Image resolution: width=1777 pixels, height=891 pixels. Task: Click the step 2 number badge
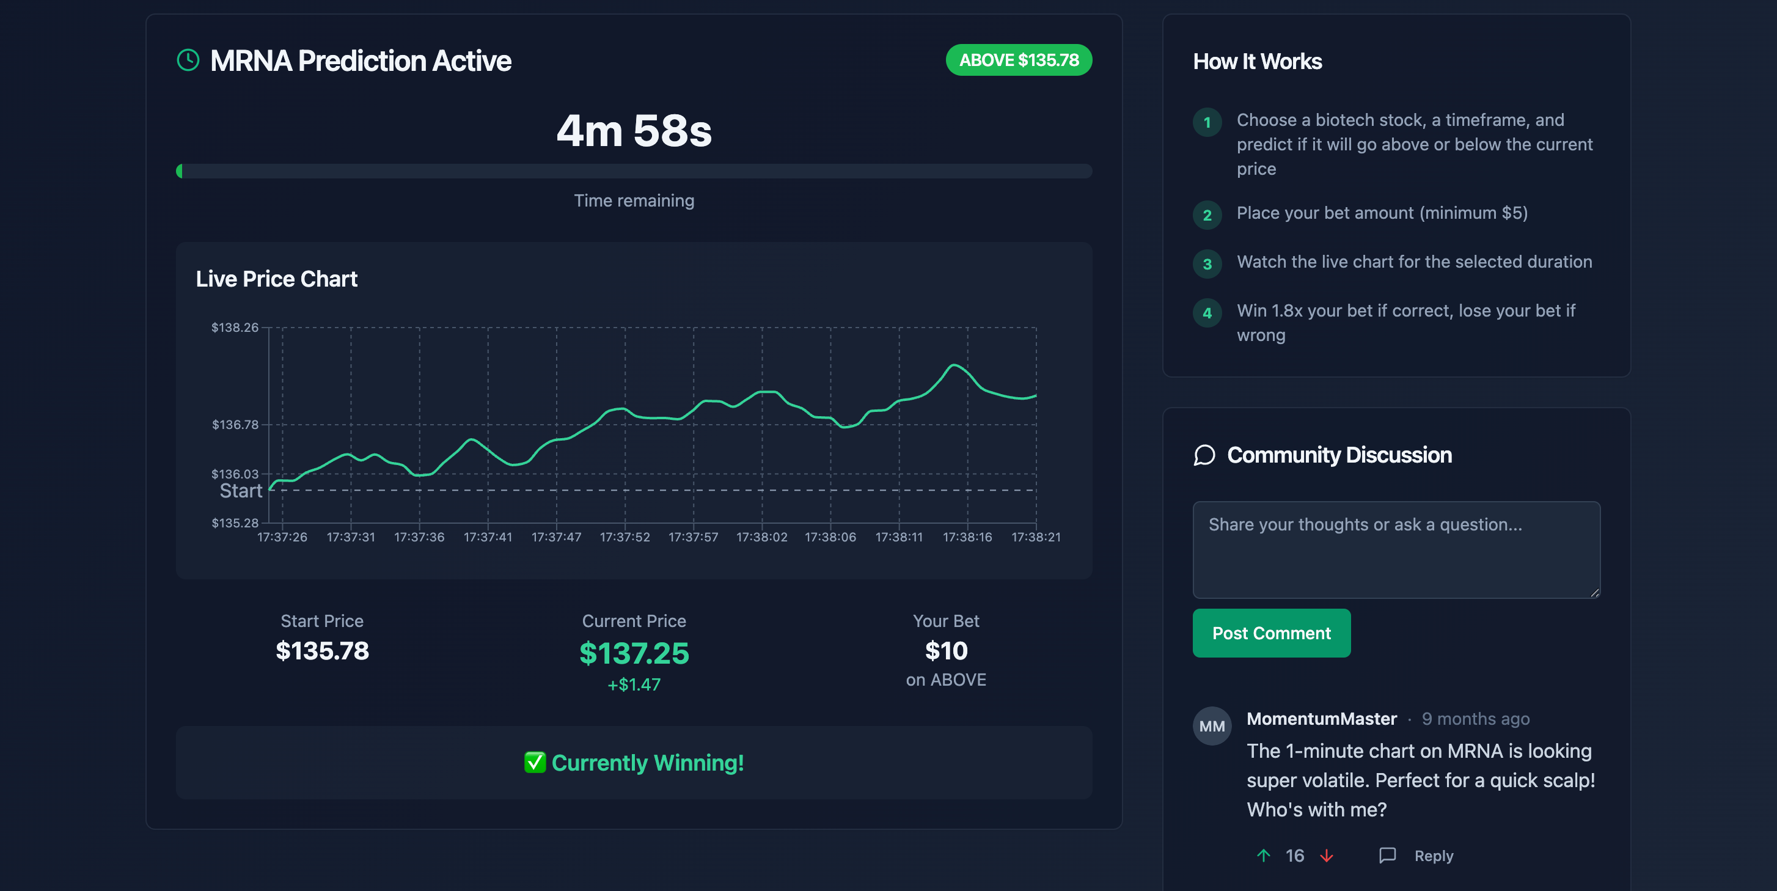pos(1207,215)
